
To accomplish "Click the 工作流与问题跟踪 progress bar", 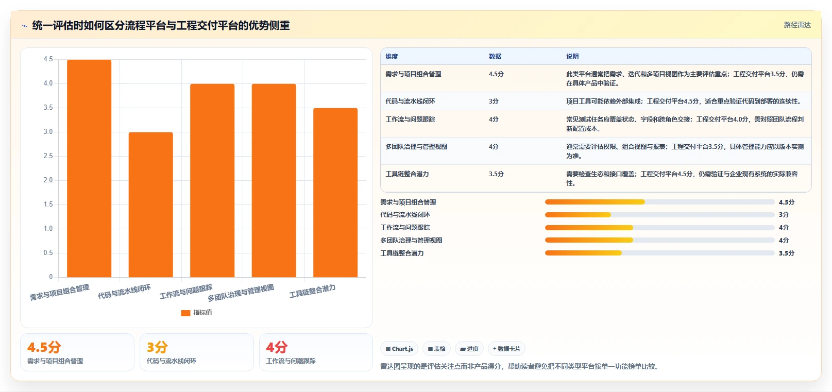I will 660,228.
